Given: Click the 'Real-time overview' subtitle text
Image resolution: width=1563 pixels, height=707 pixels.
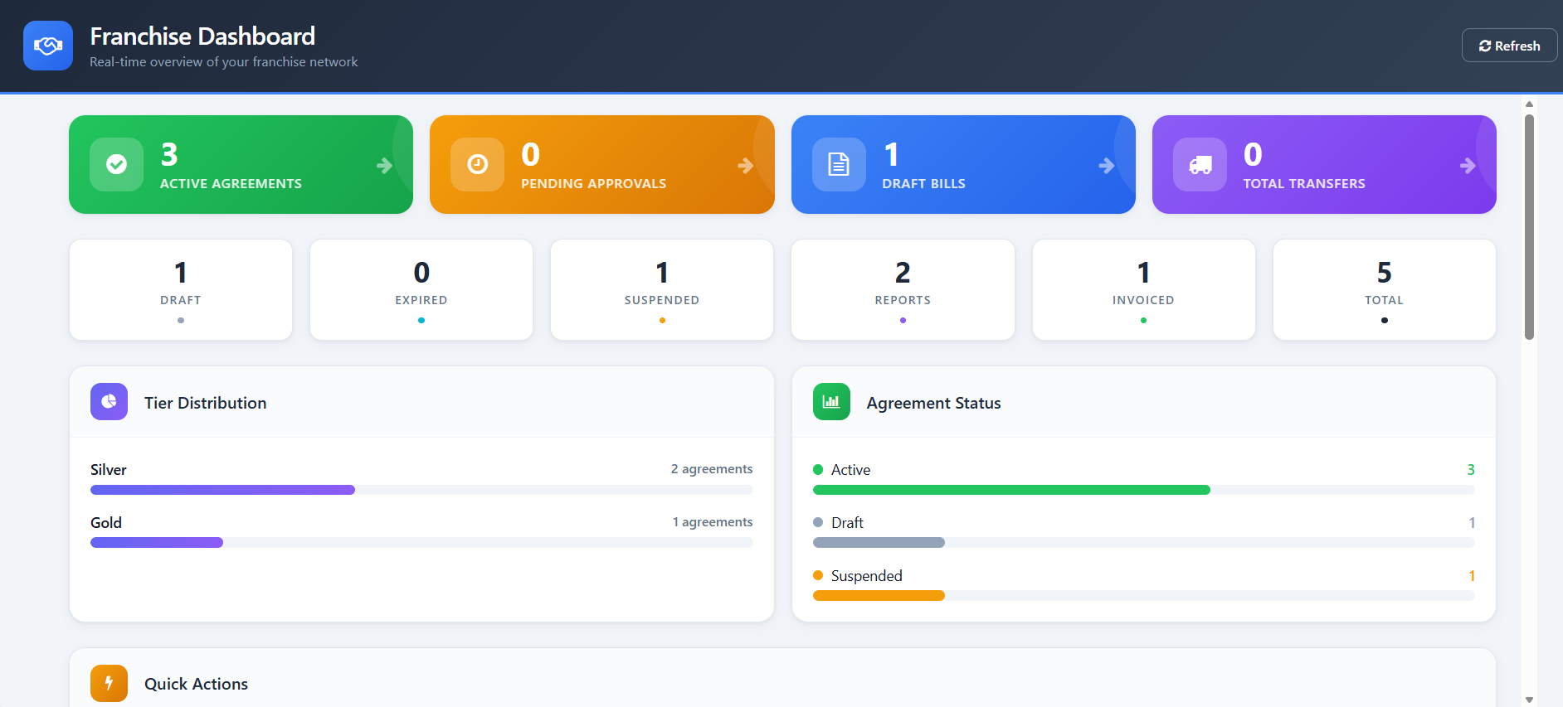Looking at the screenshot, I should pyautogui.click(x=224, y=62).
